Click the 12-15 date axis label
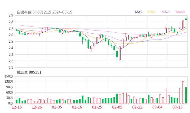 (x=17, y=107)
